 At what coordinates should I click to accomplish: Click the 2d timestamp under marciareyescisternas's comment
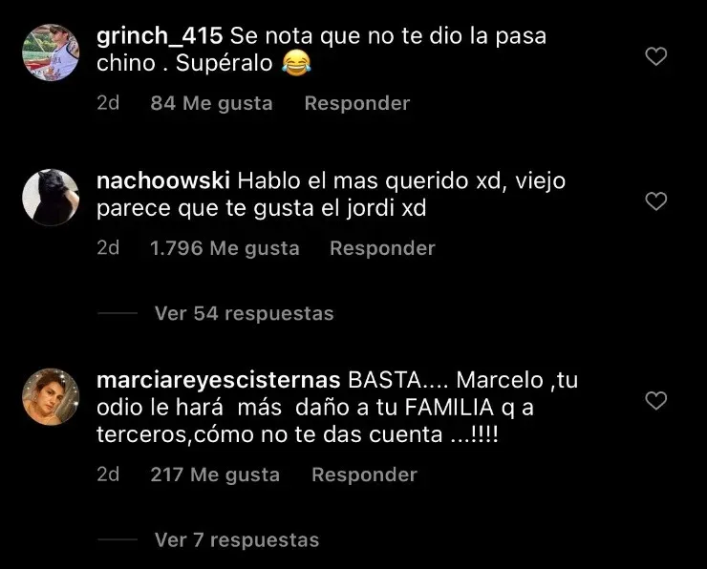point(108,474)
